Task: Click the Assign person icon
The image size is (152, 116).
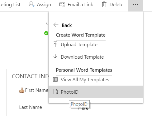Action: coord(32,4)
